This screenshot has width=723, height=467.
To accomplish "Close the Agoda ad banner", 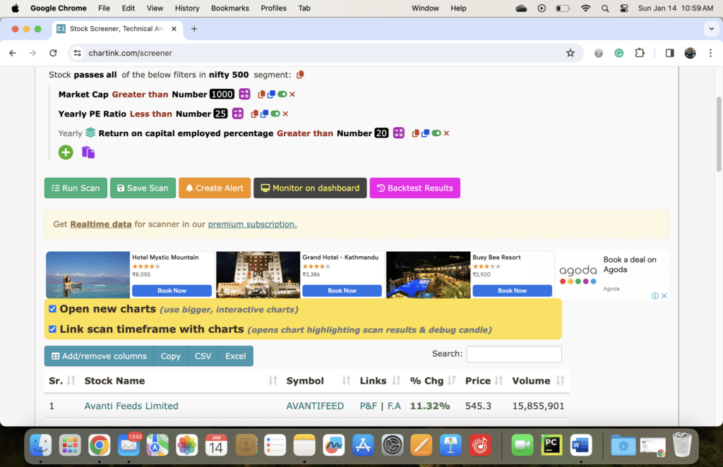I will tap(664, 296).
